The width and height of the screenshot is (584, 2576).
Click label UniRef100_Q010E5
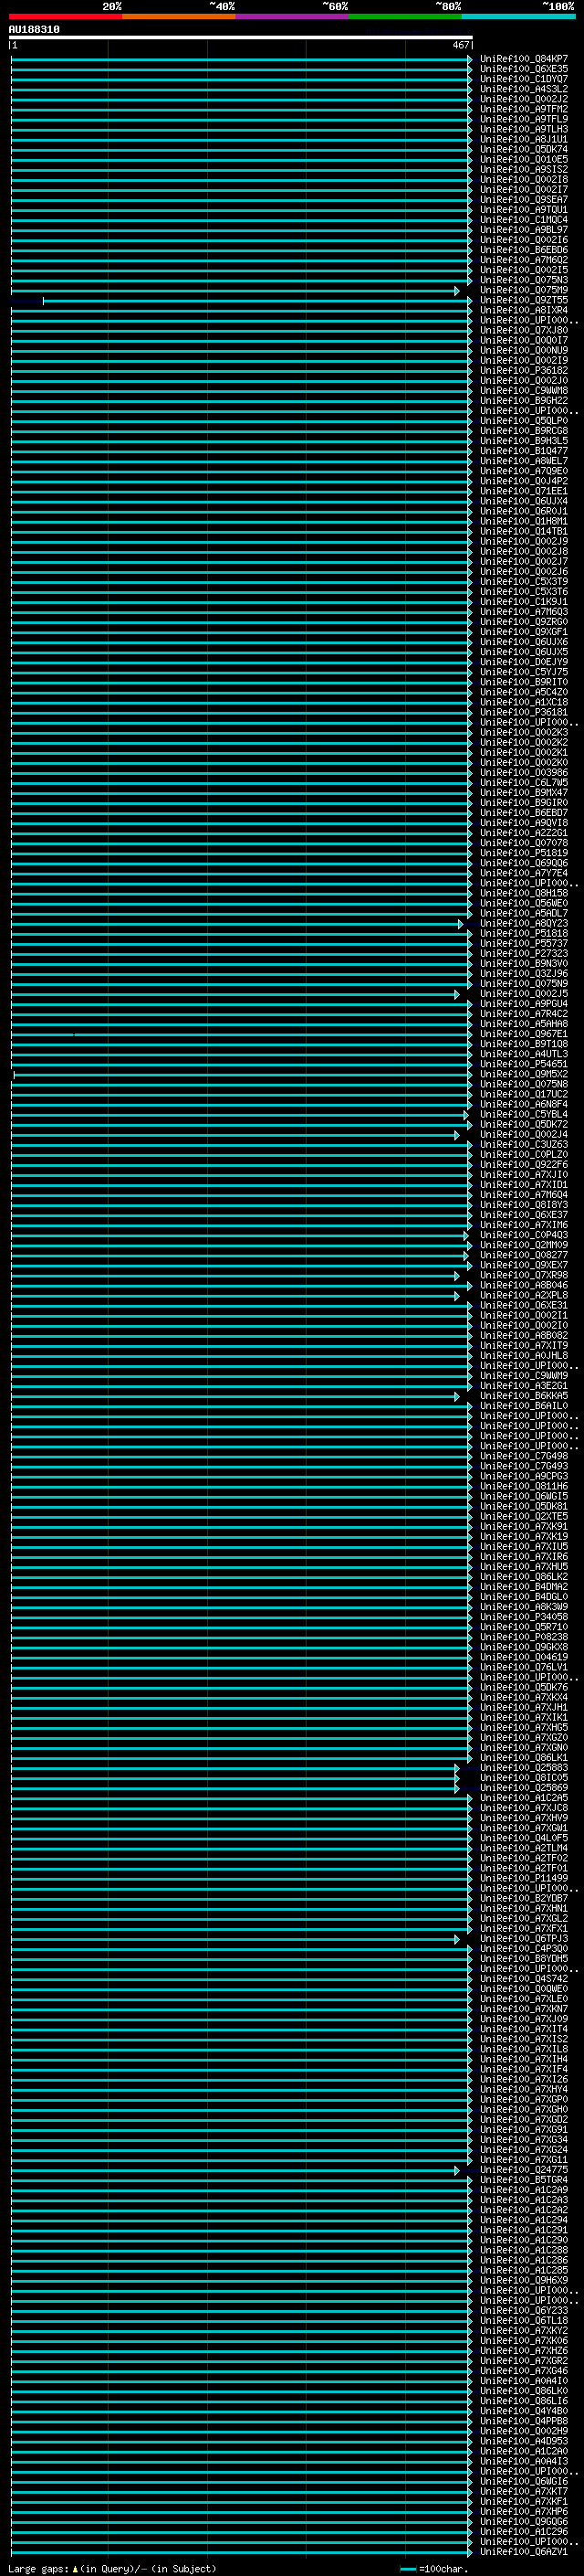(x=523, y=159)
